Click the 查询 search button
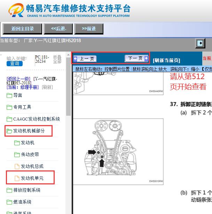Screen dimensions: 212x214 tap(15, 63)
